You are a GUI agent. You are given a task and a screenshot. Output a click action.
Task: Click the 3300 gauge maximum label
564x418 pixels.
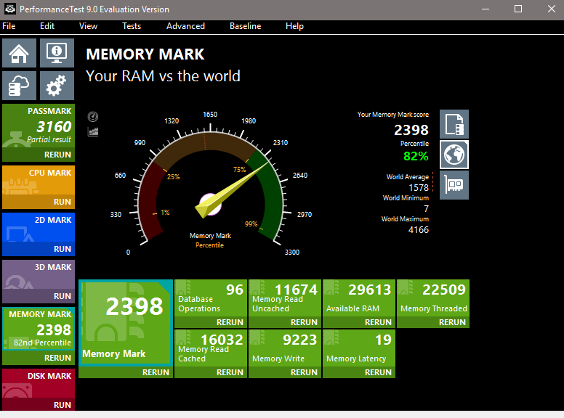292,253
